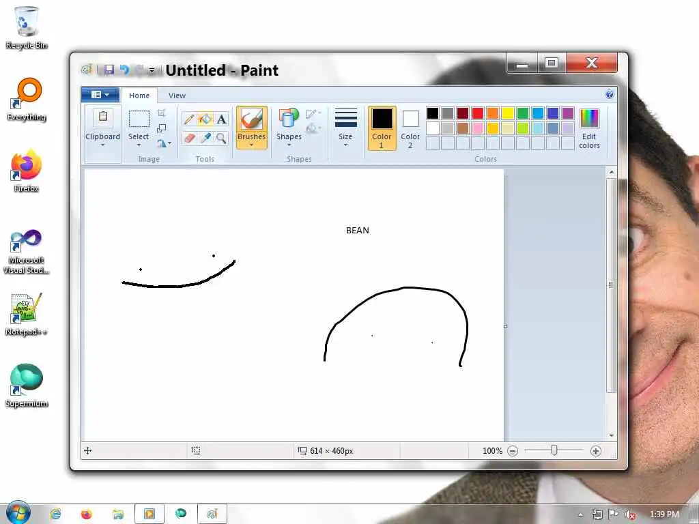The image size is (699, 524).
Task: Pick the yellow color swatch
Action: (x=508, y=113)
